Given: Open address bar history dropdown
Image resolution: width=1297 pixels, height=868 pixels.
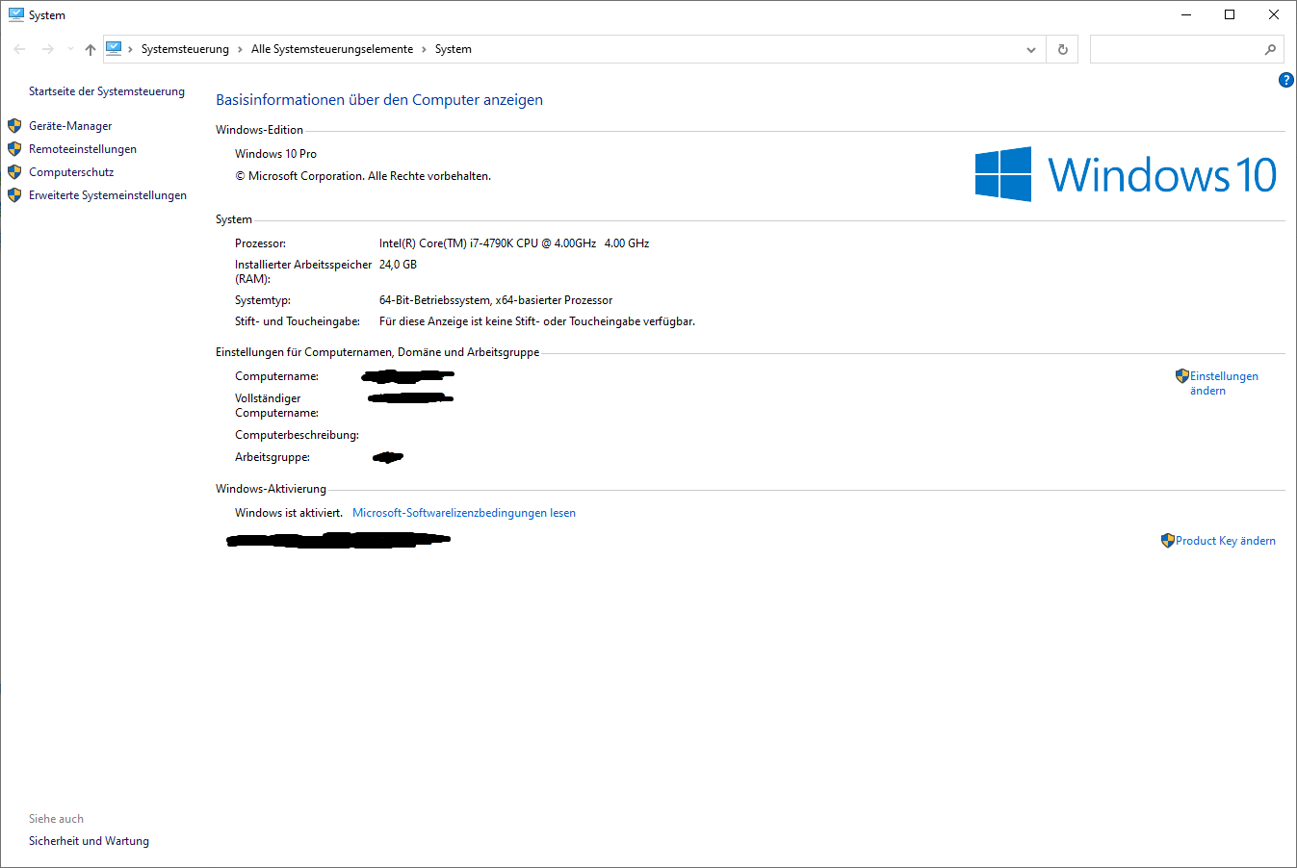Looking at the screenshot, I should point(1031,49).
